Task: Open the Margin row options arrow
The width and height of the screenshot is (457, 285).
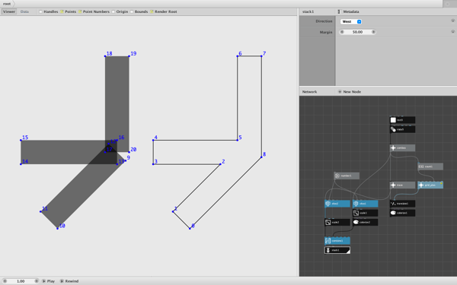Action: (x=452, y=31)
